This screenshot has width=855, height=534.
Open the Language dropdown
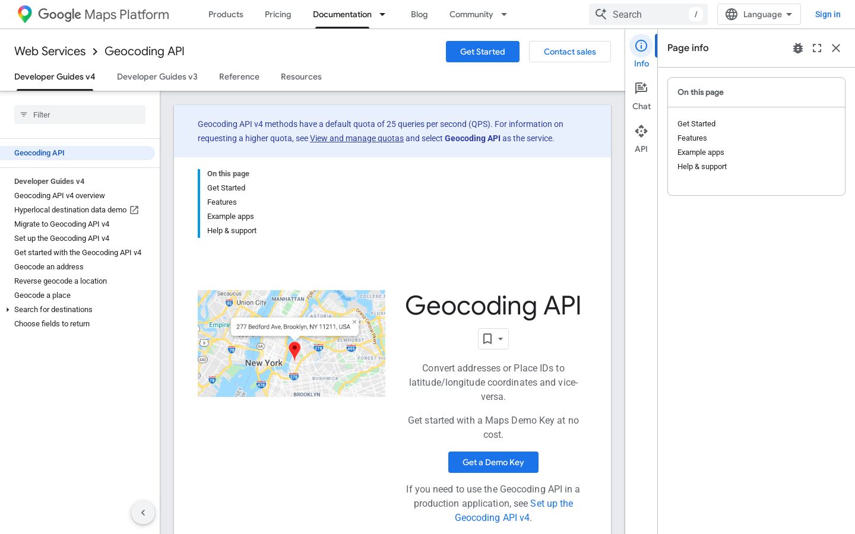tap(759, 14)
